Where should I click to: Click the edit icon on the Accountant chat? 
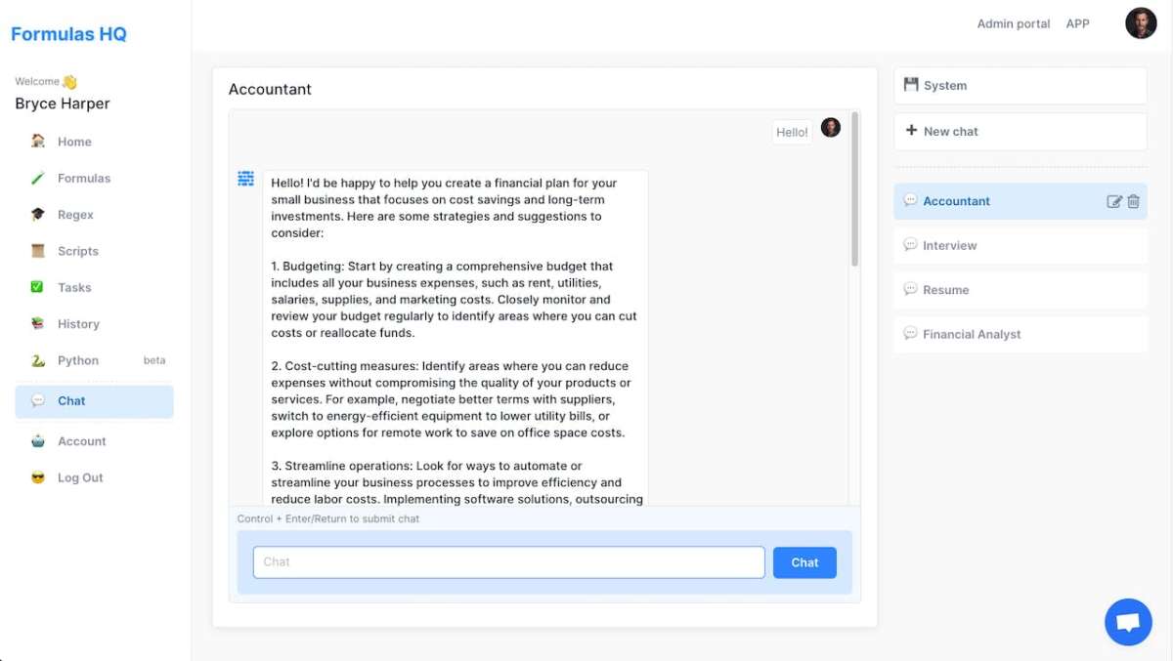[x=1112, y=201]
